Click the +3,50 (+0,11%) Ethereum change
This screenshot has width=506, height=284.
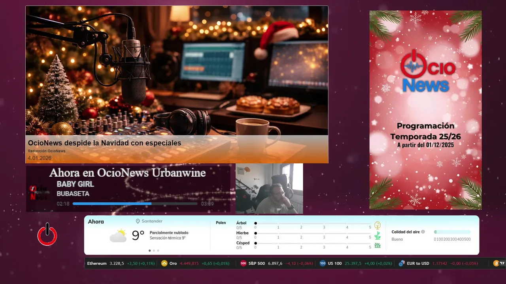coord(141,263)
